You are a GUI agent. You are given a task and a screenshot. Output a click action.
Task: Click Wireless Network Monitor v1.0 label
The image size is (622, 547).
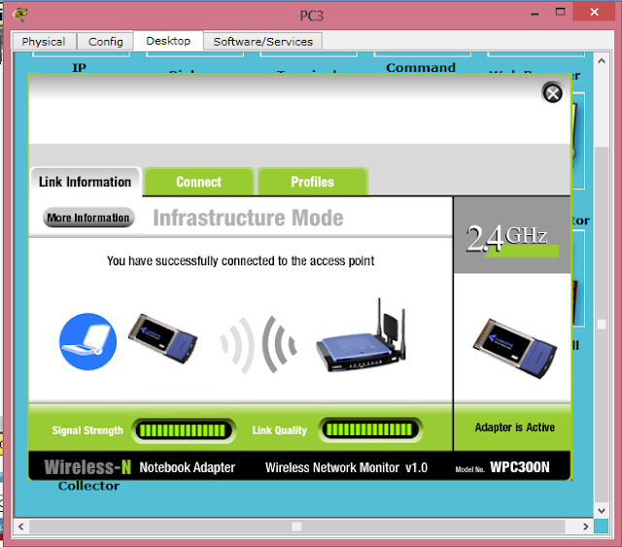click(346, 467)
